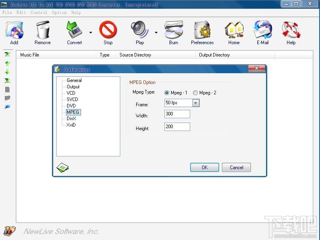Move selected file up one position
Screen dimensions: 320x240
tap(8, 63)
